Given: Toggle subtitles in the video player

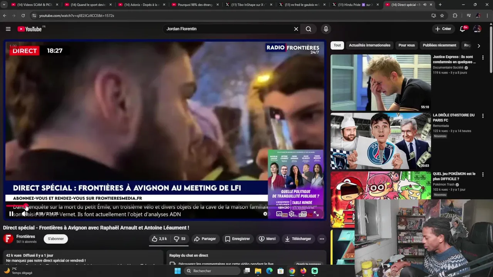Looking at the screenshot, I should (x=279, y=214).
